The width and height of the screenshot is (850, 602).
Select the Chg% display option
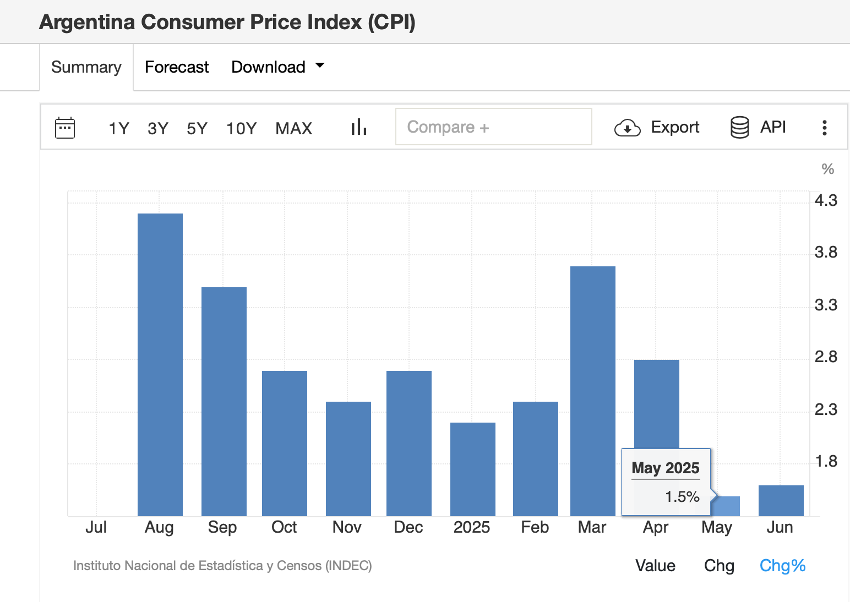pyautogui.click(x=782, y=566)
